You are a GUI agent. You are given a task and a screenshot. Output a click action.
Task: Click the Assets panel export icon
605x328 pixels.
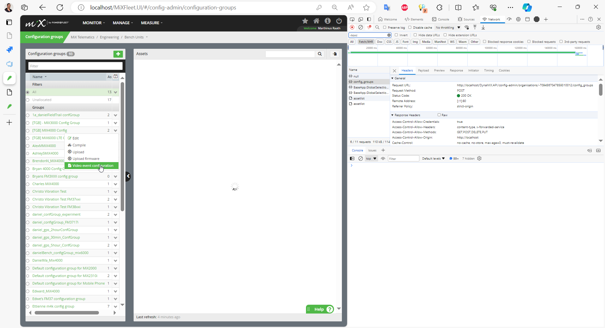pyautogui.click(x=335, y=54)
